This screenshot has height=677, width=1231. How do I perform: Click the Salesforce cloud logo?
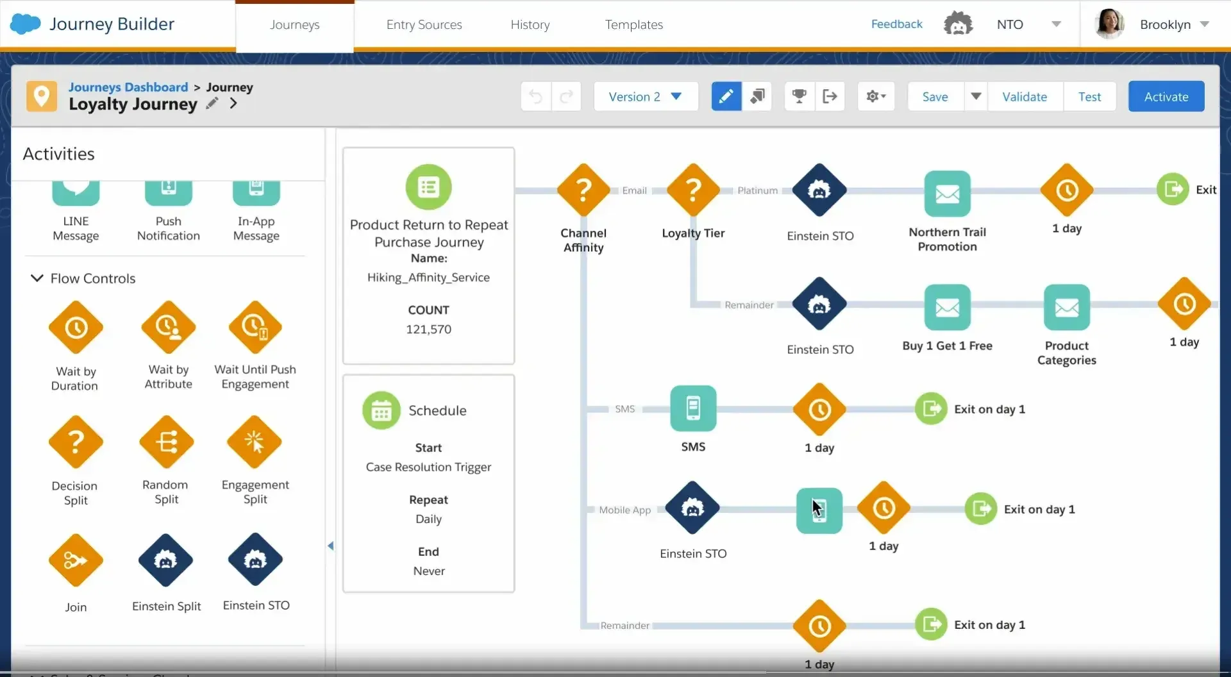(x=26, y=24)
